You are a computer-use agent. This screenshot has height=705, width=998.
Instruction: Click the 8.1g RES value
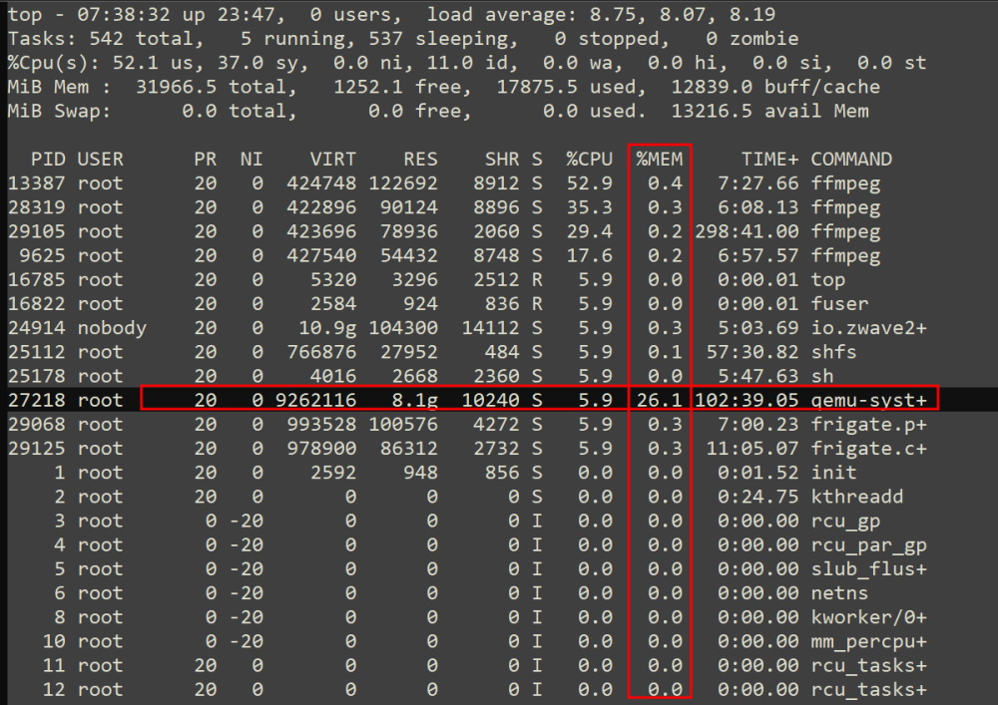pyautogui.click(x=415, y=400)
